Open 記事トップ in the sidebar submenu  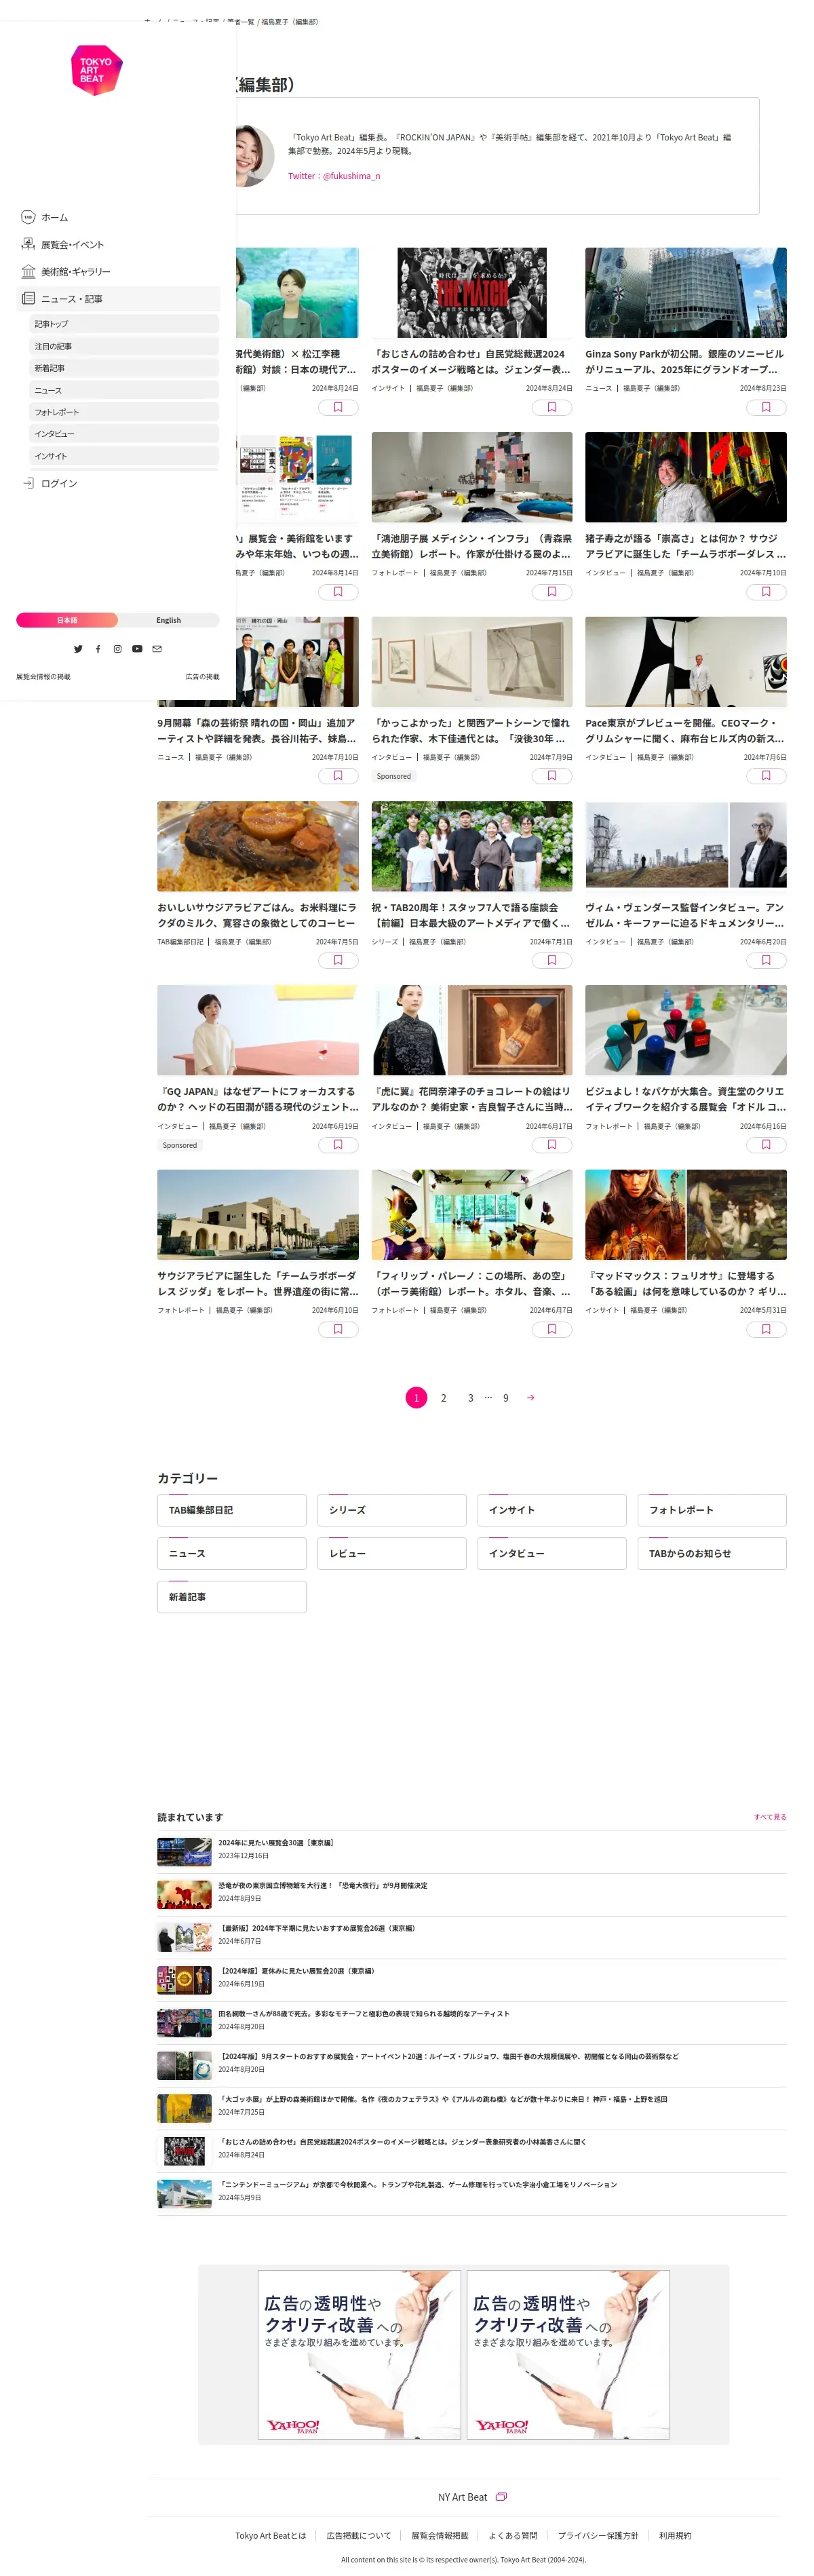(x=124, y=324)
